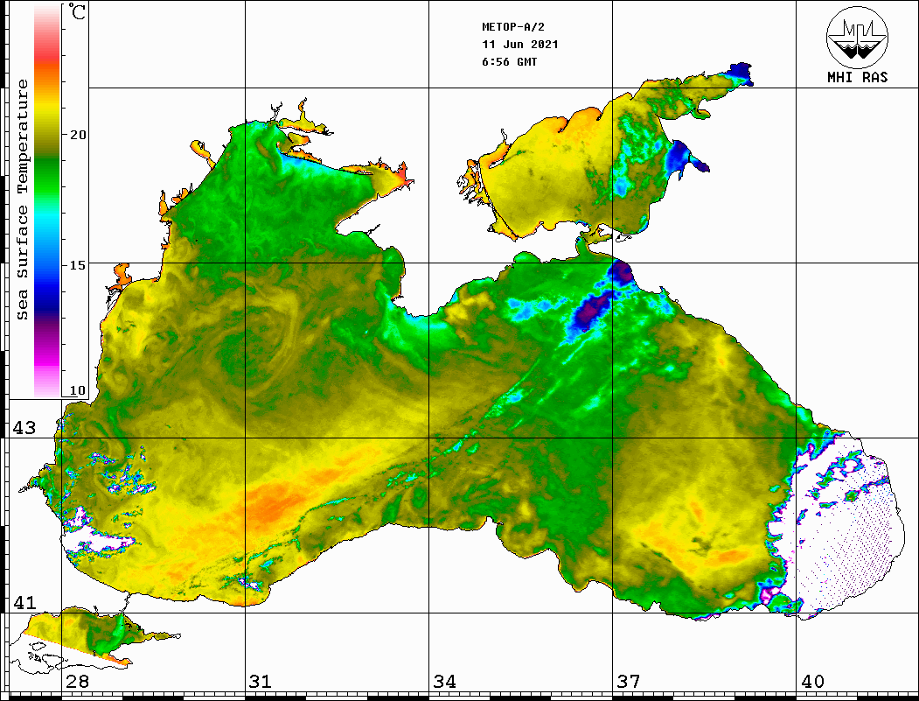The width and height of the screenshot is (919, 701).
Task: Click the MHI RAS circular logo
Action: click(857, 37)
